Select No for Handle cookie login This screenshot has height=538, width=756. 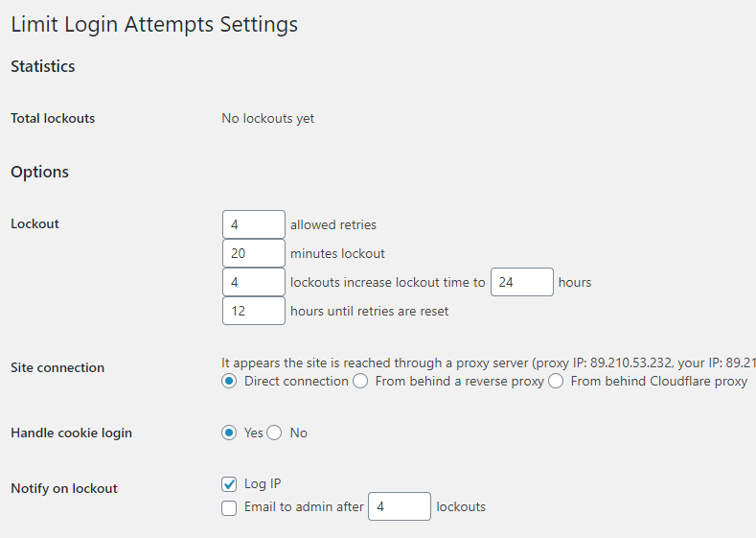pos(274,433)
